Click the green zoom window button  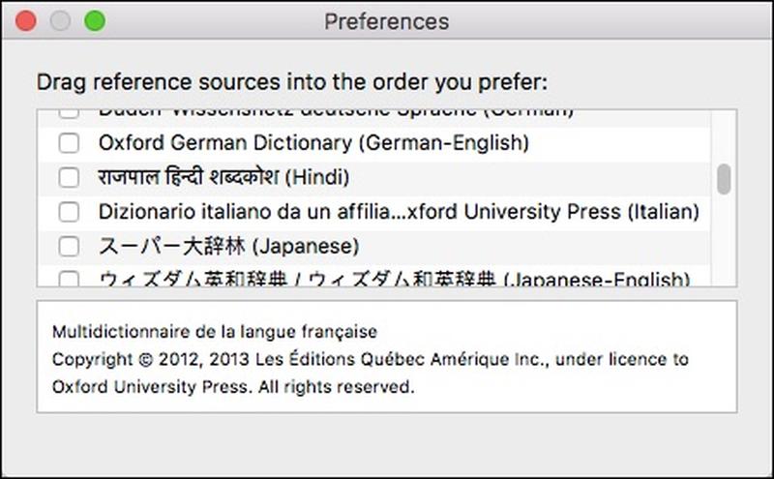click(95, 21)
